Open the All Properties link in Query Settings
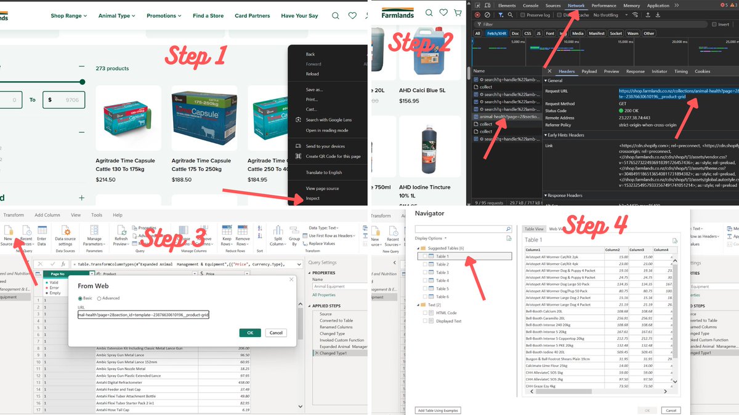The image size is (739, 415). point(323,294)
